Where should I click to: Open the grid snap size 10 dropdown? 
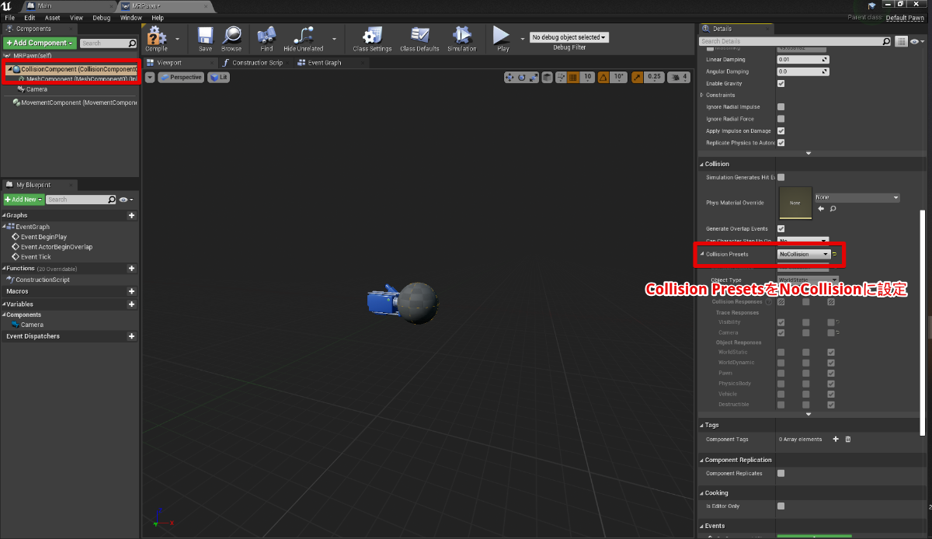[587, 77]
